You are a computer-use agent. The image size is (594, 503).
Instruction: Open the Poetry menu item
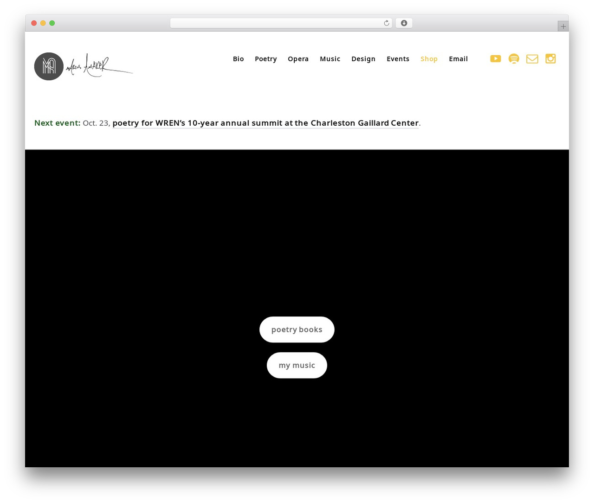pyautogui.click(x=266, y=59)
